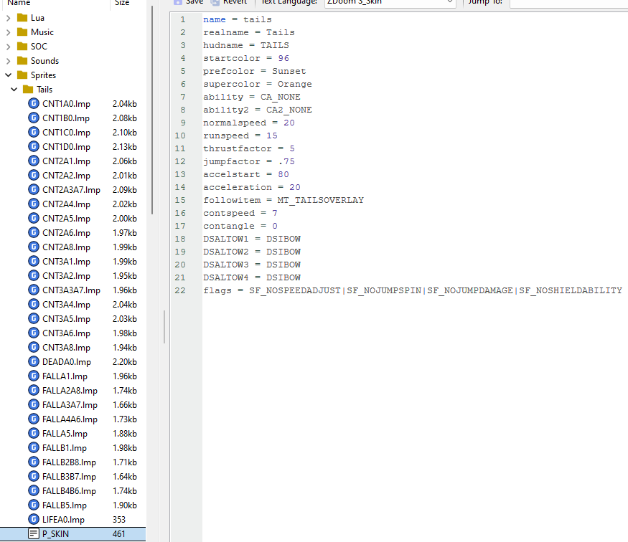Expand the Sounds folder arrow

click(8, 61)
